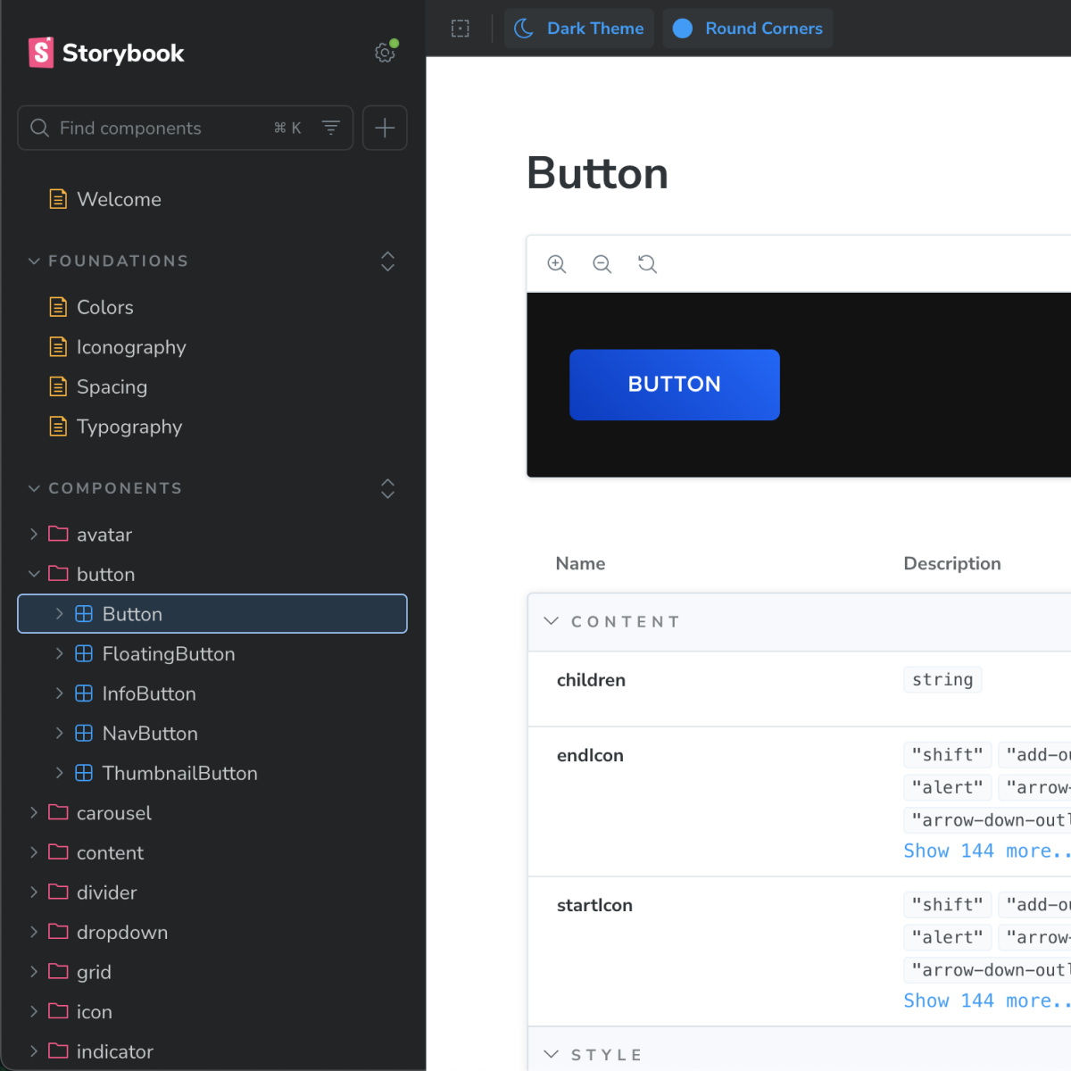This screenshot has width=1071, height=1071.
Task: Reset zoom on the story canvas
Action: [647, 263]
